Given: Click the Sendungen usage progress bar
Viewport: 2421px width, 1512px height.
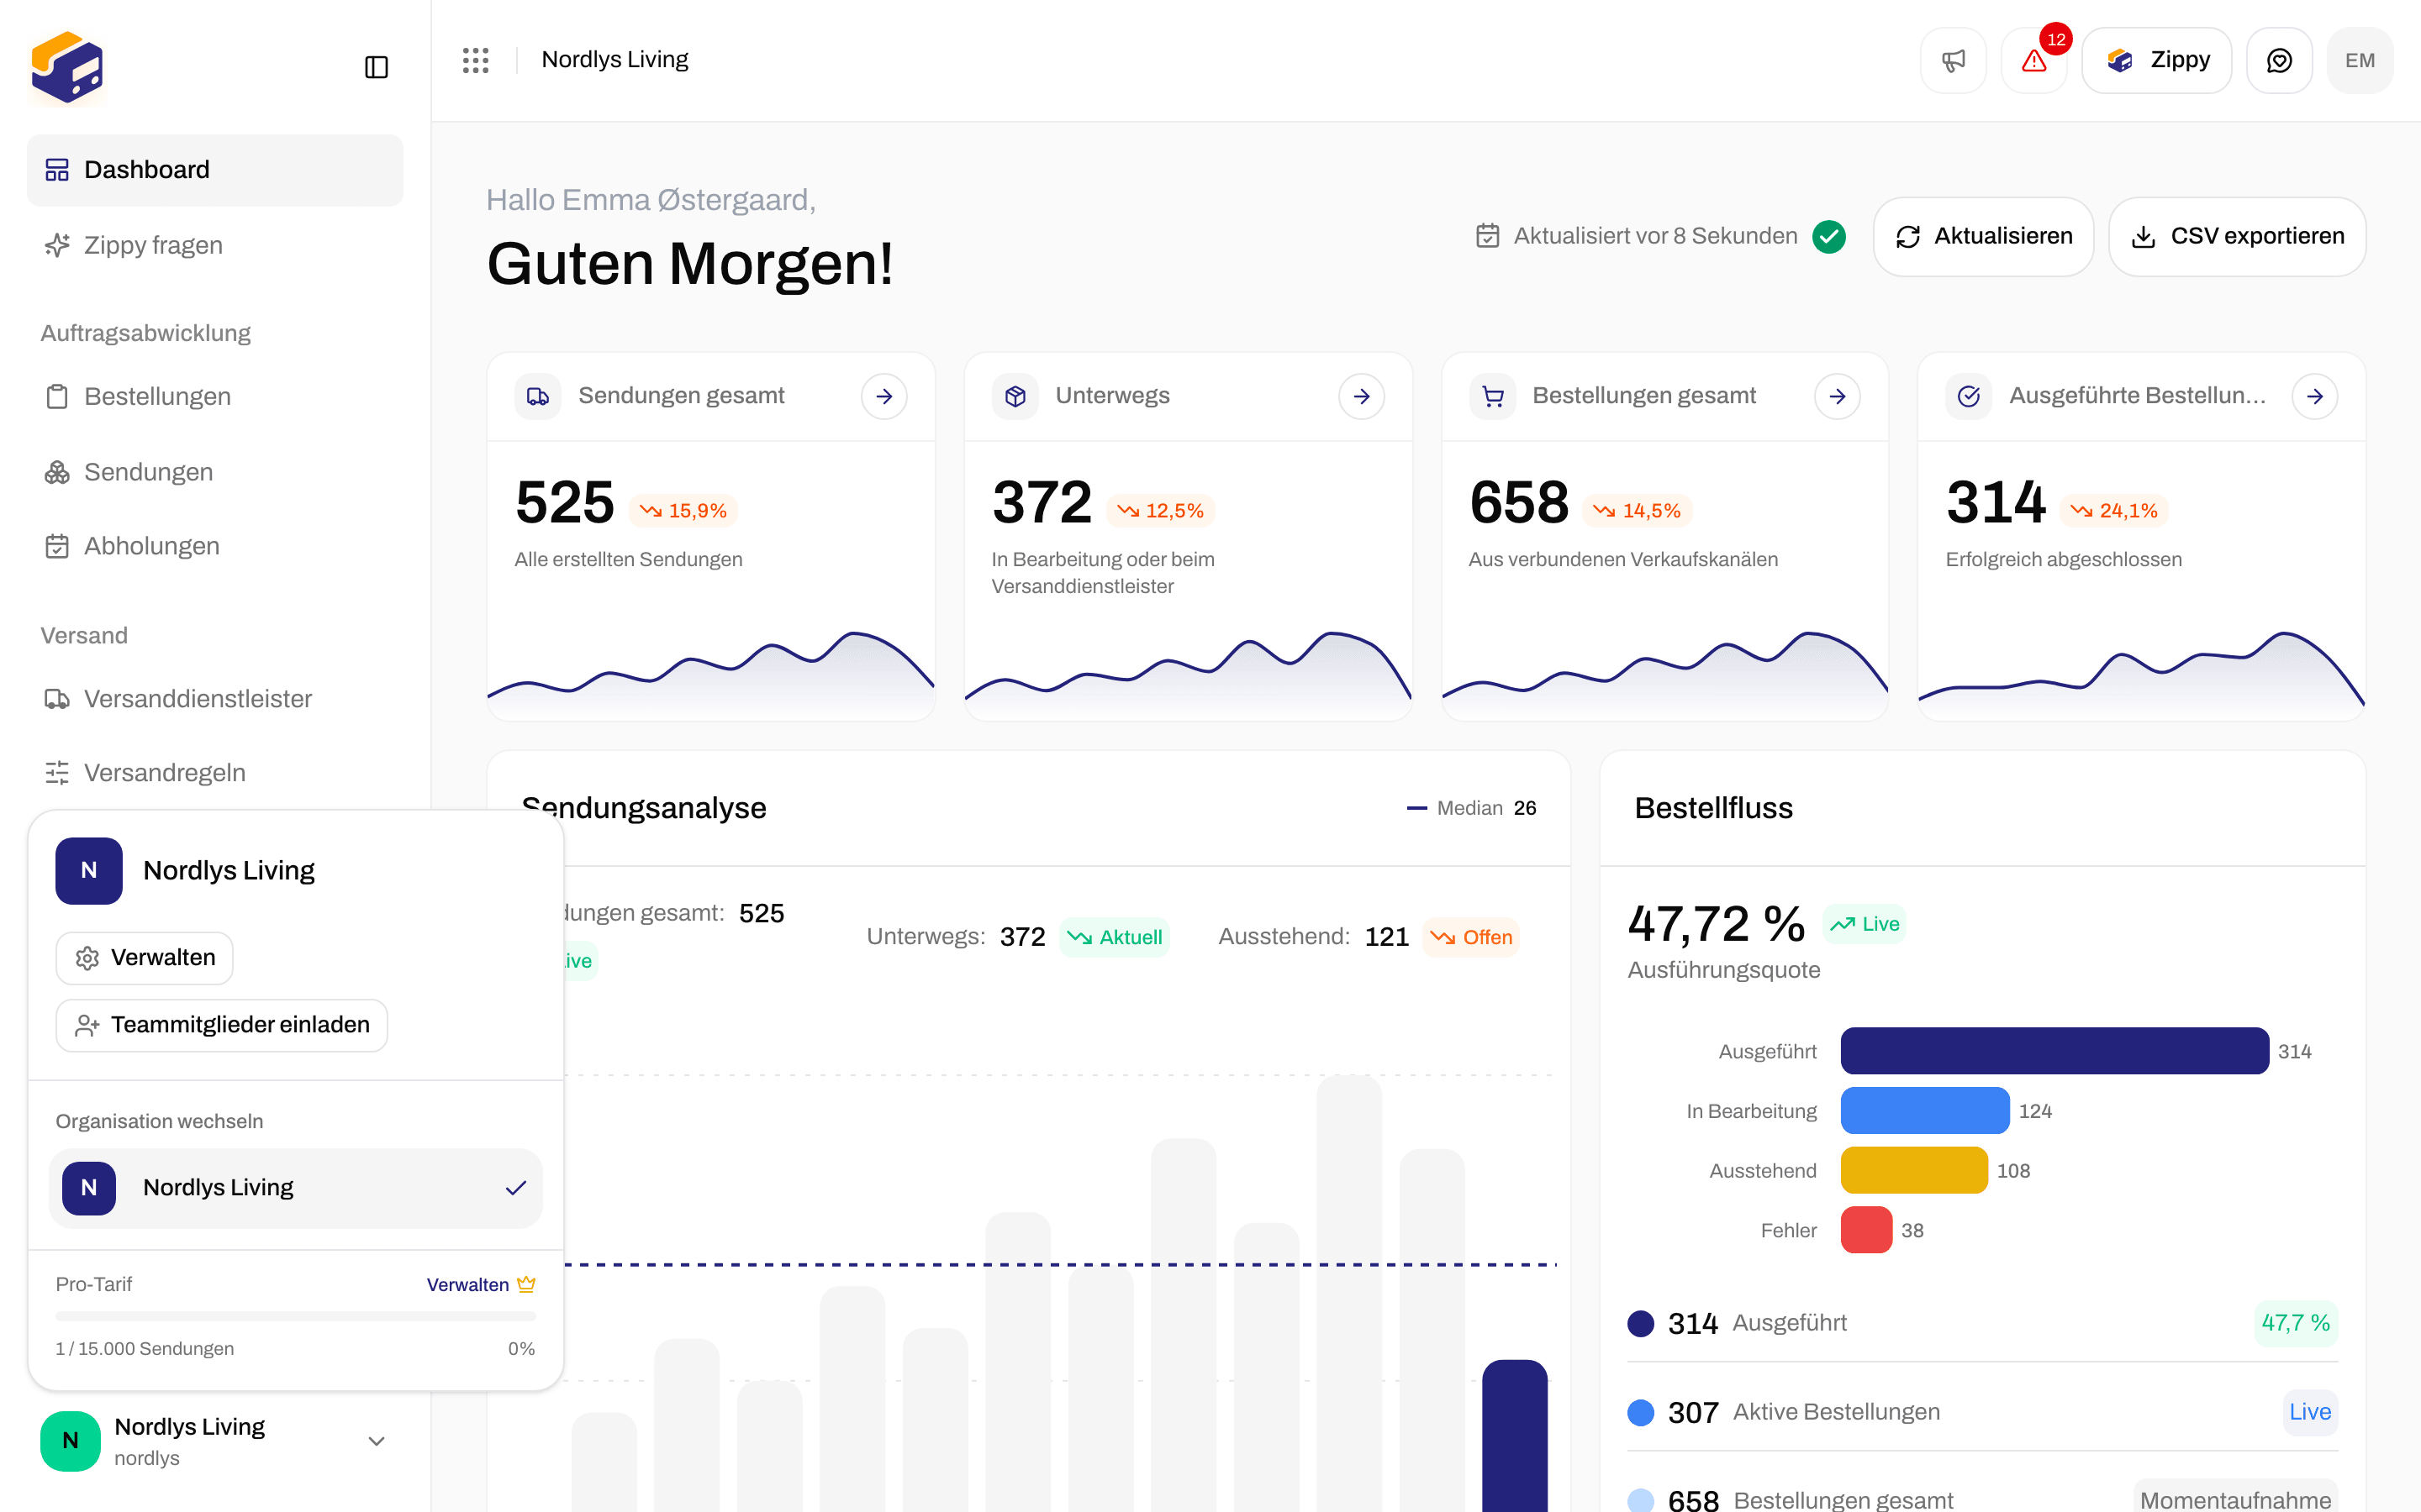Looking at the screenshot, I should tap(295, 1316).
